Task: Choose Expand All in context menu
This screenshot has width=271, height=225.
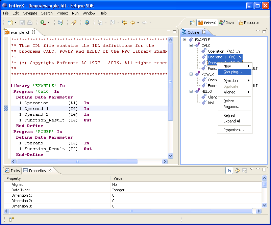Action: [232, 121]
